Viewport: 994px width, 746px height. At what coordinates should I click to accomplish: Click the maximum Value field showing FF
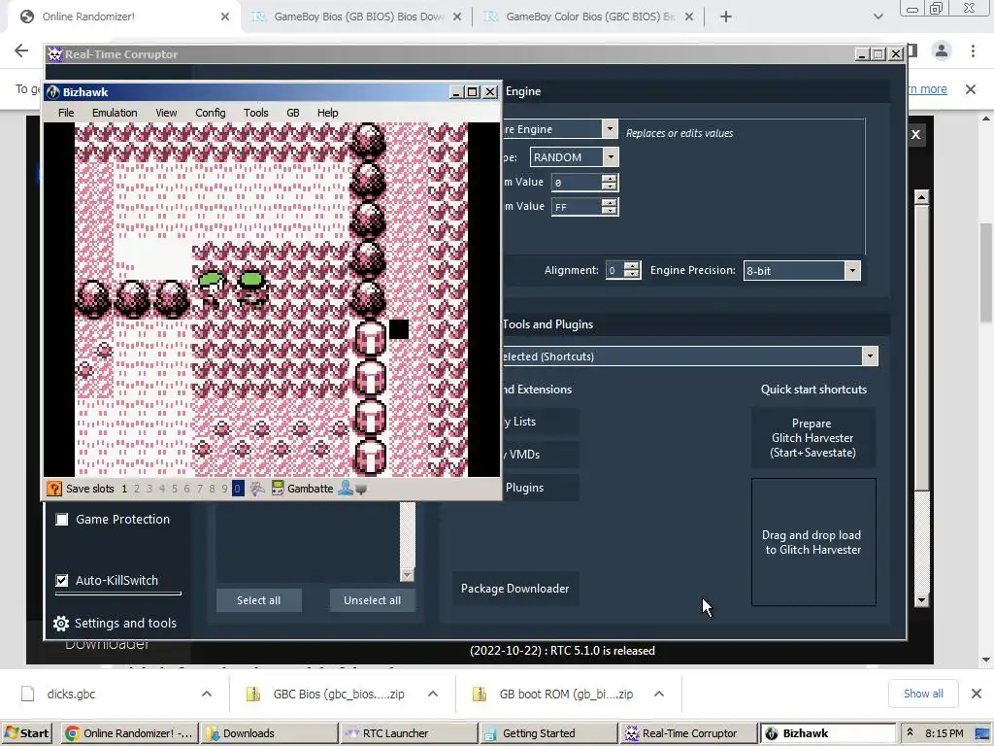(x=577, y=207)
